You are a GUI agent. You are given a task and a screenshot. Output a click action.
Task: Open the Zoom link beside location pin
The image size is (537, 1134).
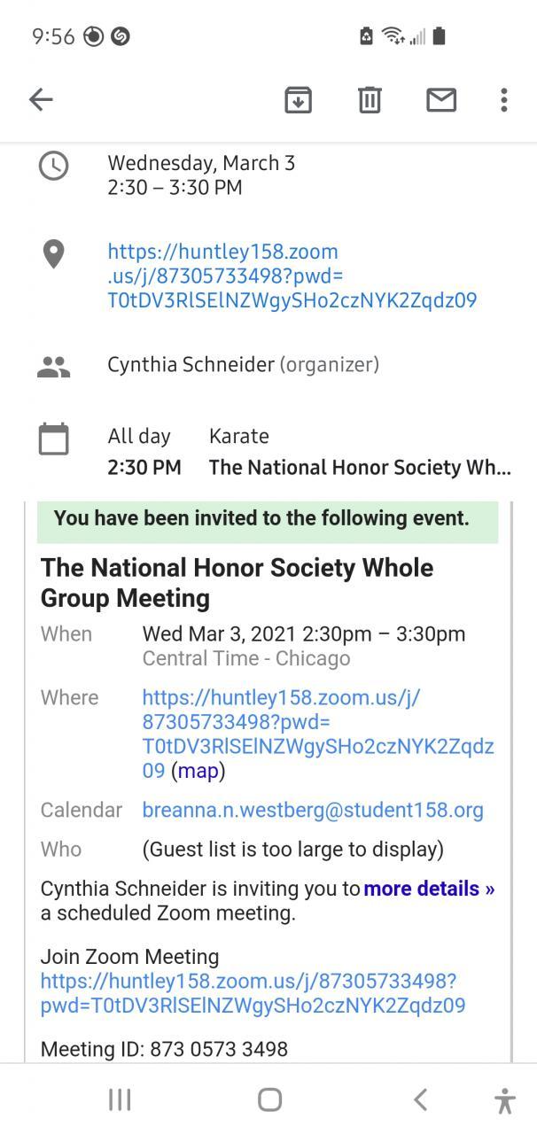291,276
